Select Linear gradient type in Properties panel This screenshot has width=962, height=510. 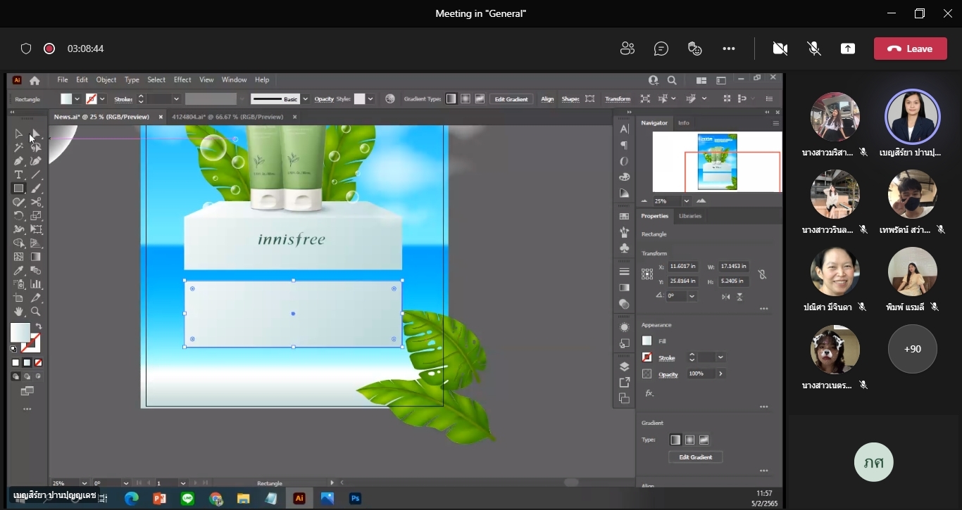pos(675,440)
